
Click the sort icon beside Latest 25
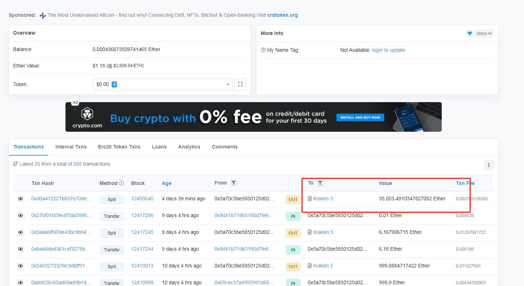tap(15, 164)
